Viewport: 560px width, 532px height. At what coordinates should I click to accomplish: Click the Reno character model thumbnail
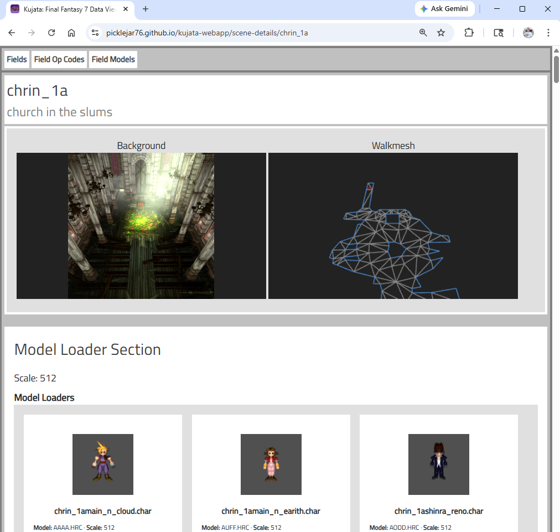[x=439, y=464]
